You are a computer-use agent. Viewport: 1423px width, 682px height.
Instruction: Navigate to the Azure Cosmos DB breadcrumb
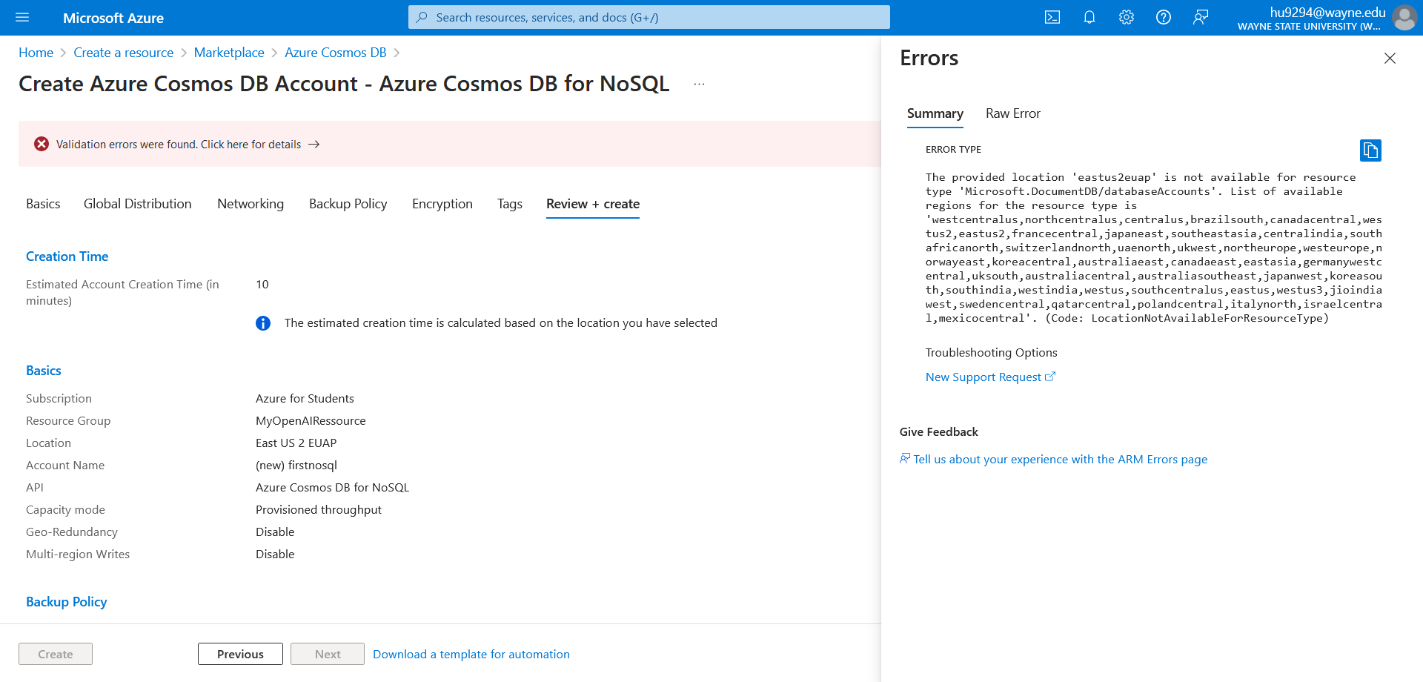335,52
